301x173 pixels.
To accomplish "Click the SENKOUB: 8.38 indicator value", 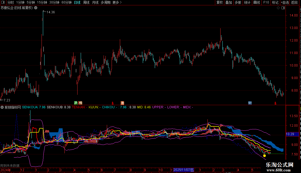I will [59, 107].
